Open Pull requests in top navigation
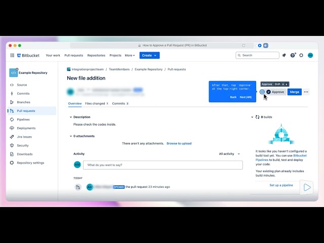Image resolution: width=324 pixels, height=243 pixels. (x=74, y=55)
